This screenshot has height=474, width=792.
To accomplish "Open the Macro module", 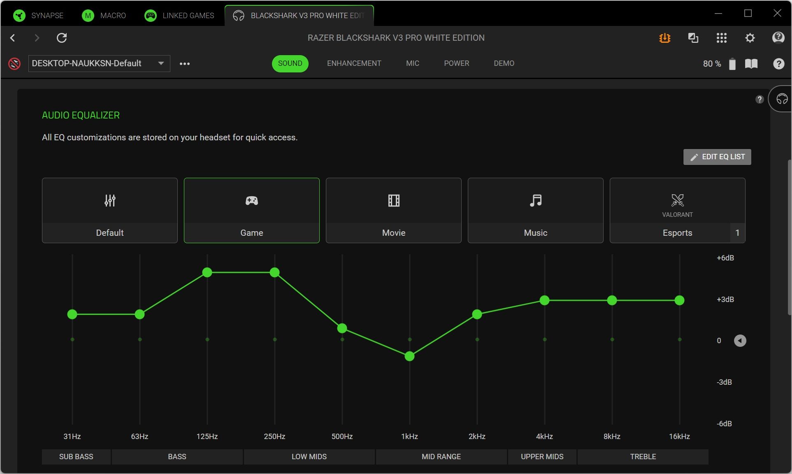I will 104,15.
